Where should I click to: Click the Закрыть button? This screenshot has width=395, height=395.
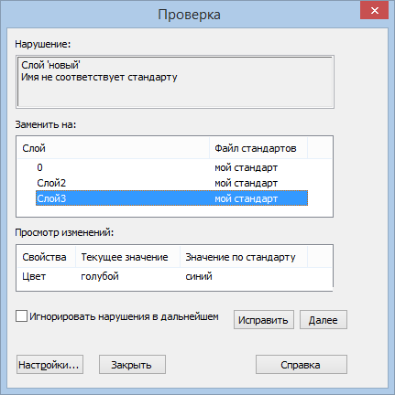click(x=132, y=364)
